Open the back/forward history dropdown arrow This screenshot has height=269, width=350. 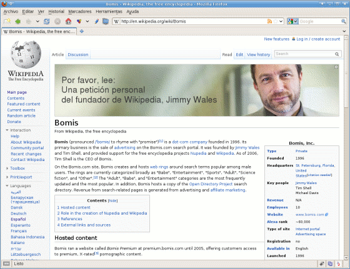click(x=37, y=21)
